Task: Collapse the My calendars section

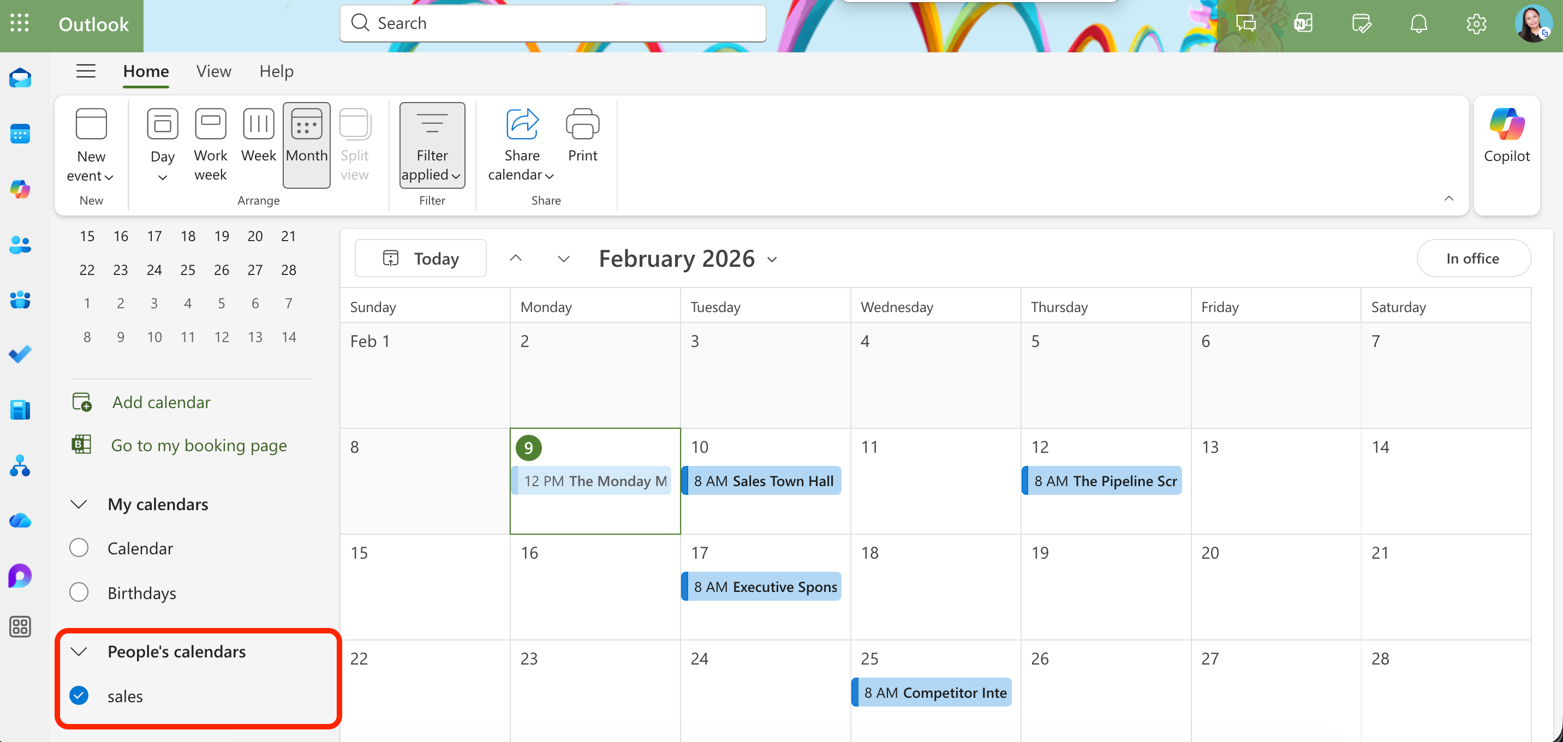Action: (78, 504)
